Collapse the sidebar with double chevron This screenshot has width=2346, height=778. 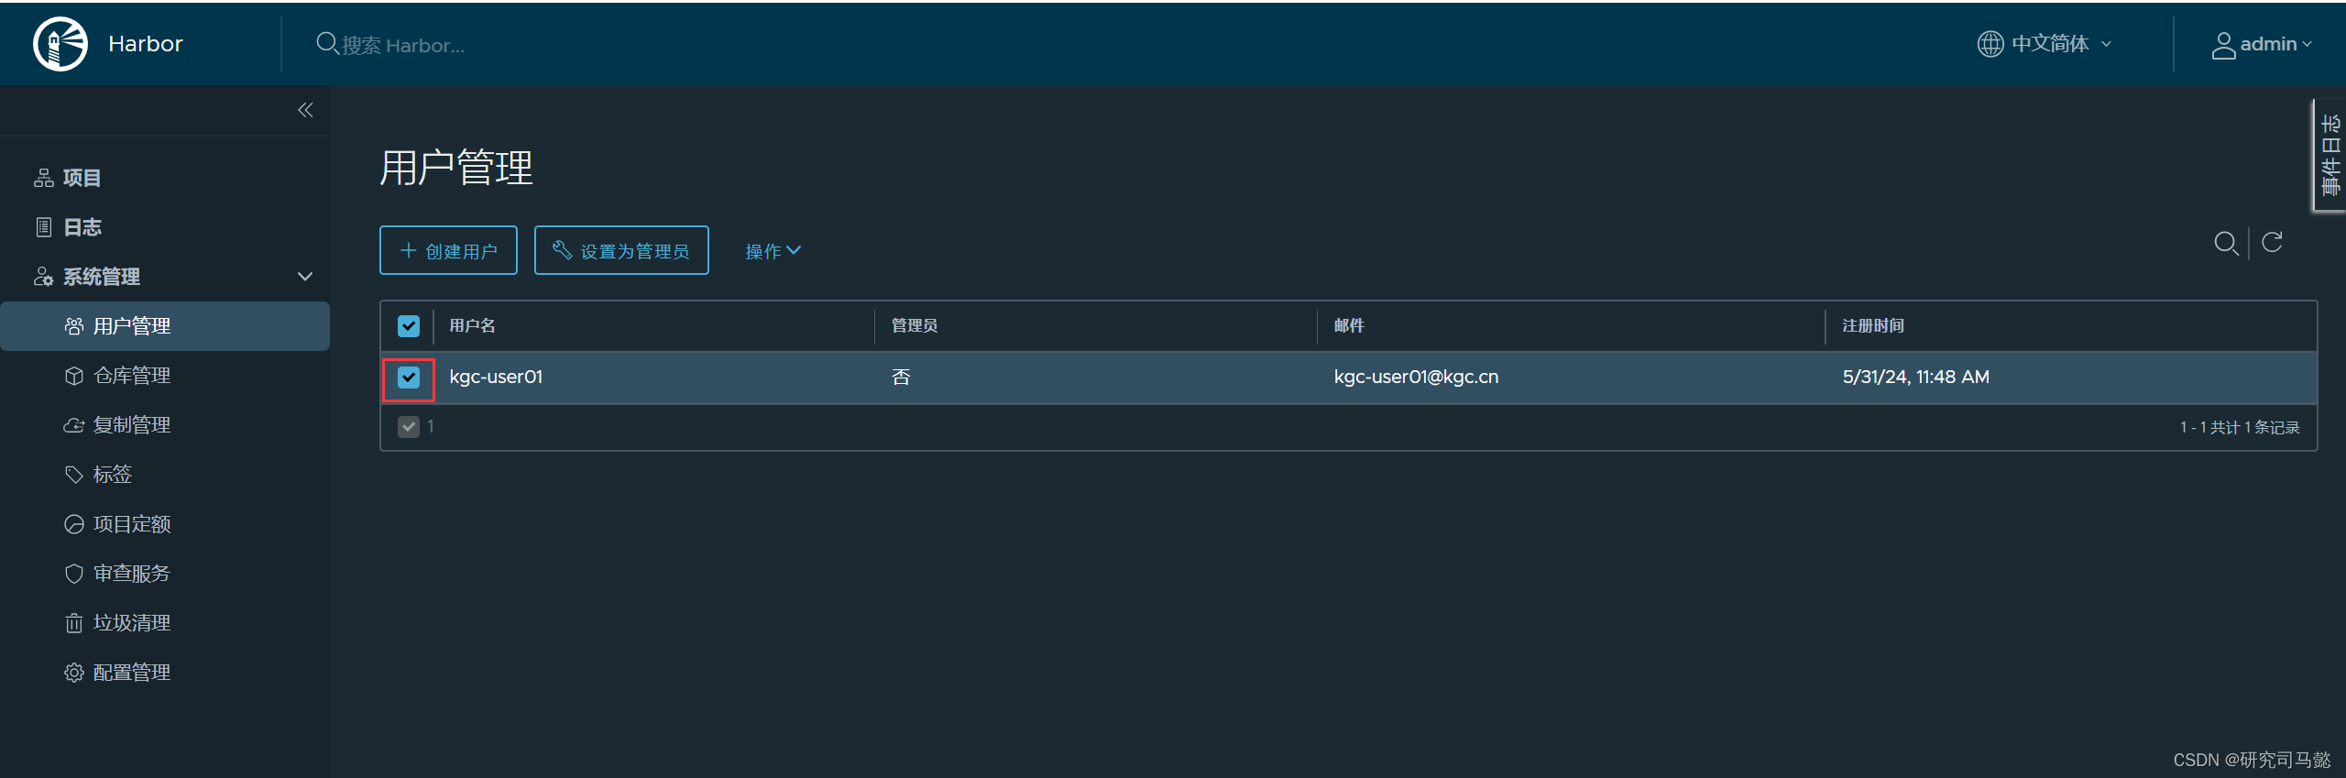pyautogui.click(x=305, y=110)
